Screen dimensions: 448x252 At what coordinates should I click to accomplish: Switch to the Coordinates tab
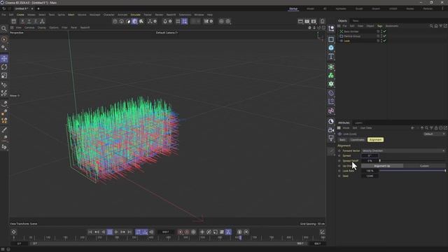click(357, 140)
